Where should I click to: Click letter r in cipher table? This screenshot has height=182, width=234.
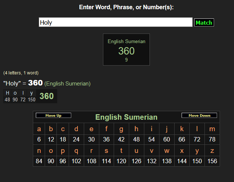pos(92,151)
